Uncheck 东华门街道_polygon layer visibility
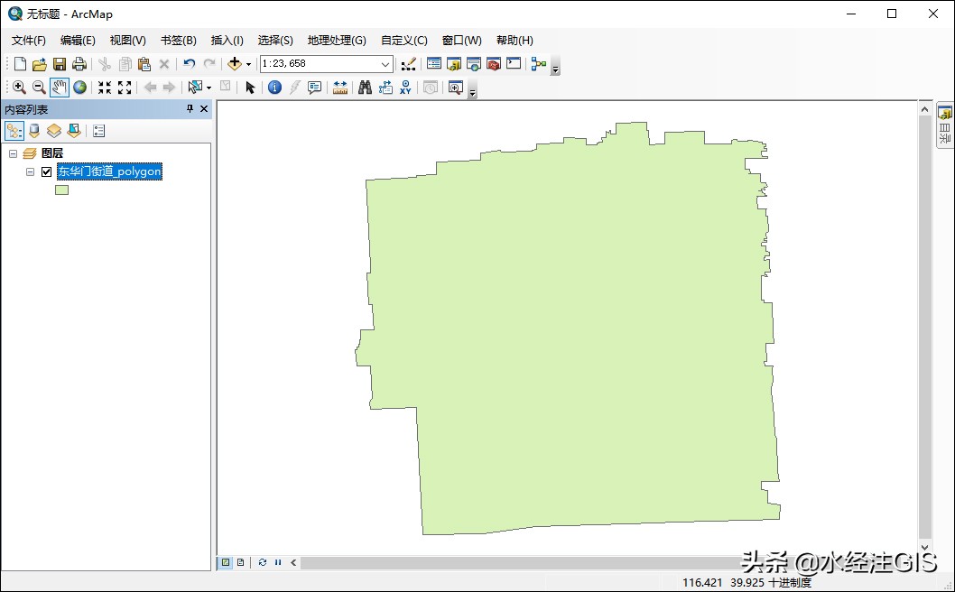The width and height of the screenshot is (955, 592). [x=46, y=171]
